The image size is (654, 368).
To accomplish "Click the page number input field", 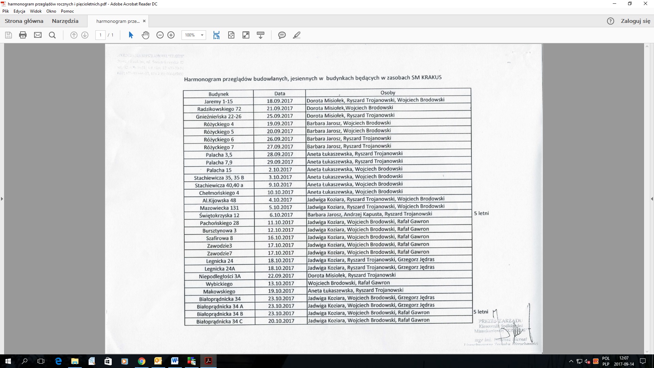I will pyautogui.click(x=100, y=35).
